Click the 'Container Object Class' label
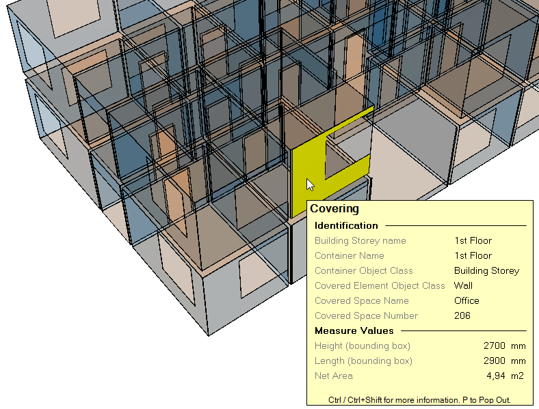This screenshot has height=409, width=539. click(x=364, y=270)
